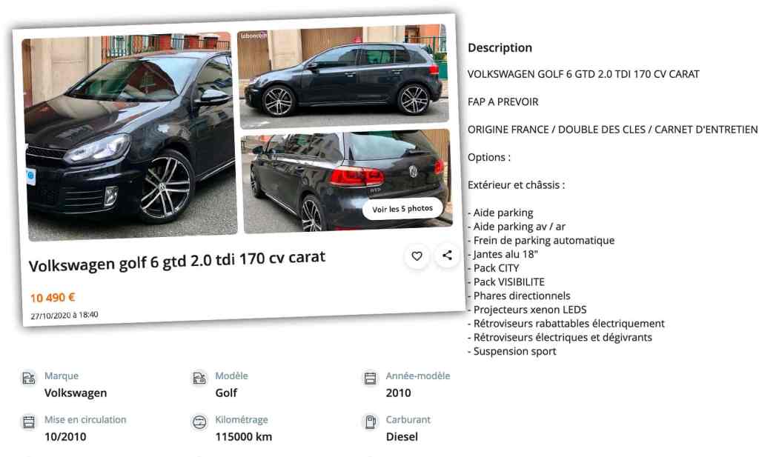Open the rear-view car photo
The image size is (759, 457).
pyautogui.click(x=347, y=181)
